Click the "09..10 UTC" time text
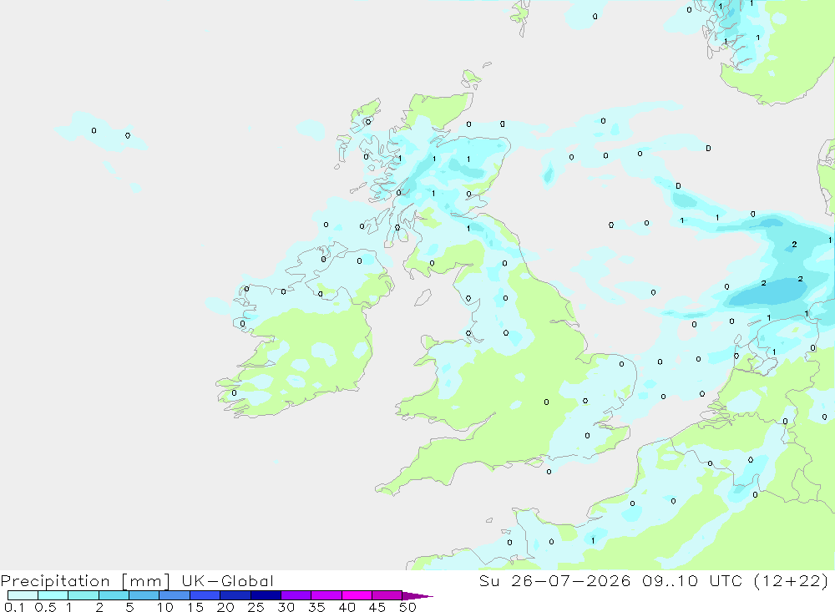 (692, 580)
